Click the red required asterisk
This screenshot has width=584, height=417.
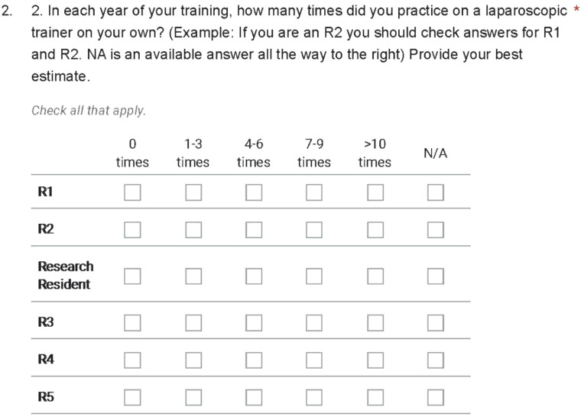(576, 10)
